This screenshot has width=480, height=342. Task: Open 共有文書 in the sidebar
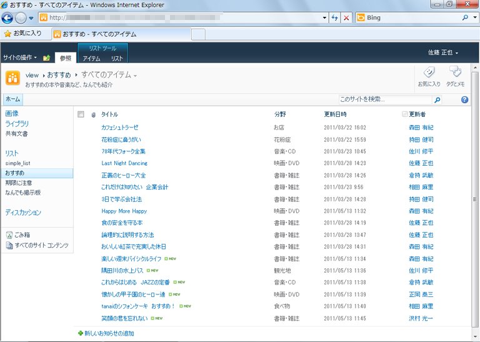16,134
